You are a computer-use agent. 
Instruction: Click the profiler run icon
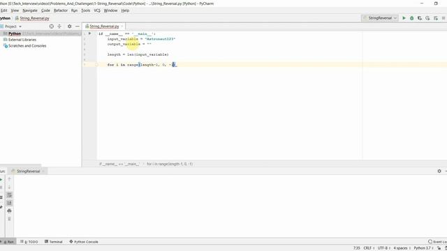click(x=427, y=18)
